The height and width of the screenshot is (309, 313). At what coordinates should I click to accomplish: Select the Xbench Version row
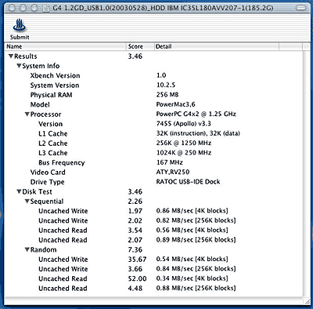click(154, 75)
